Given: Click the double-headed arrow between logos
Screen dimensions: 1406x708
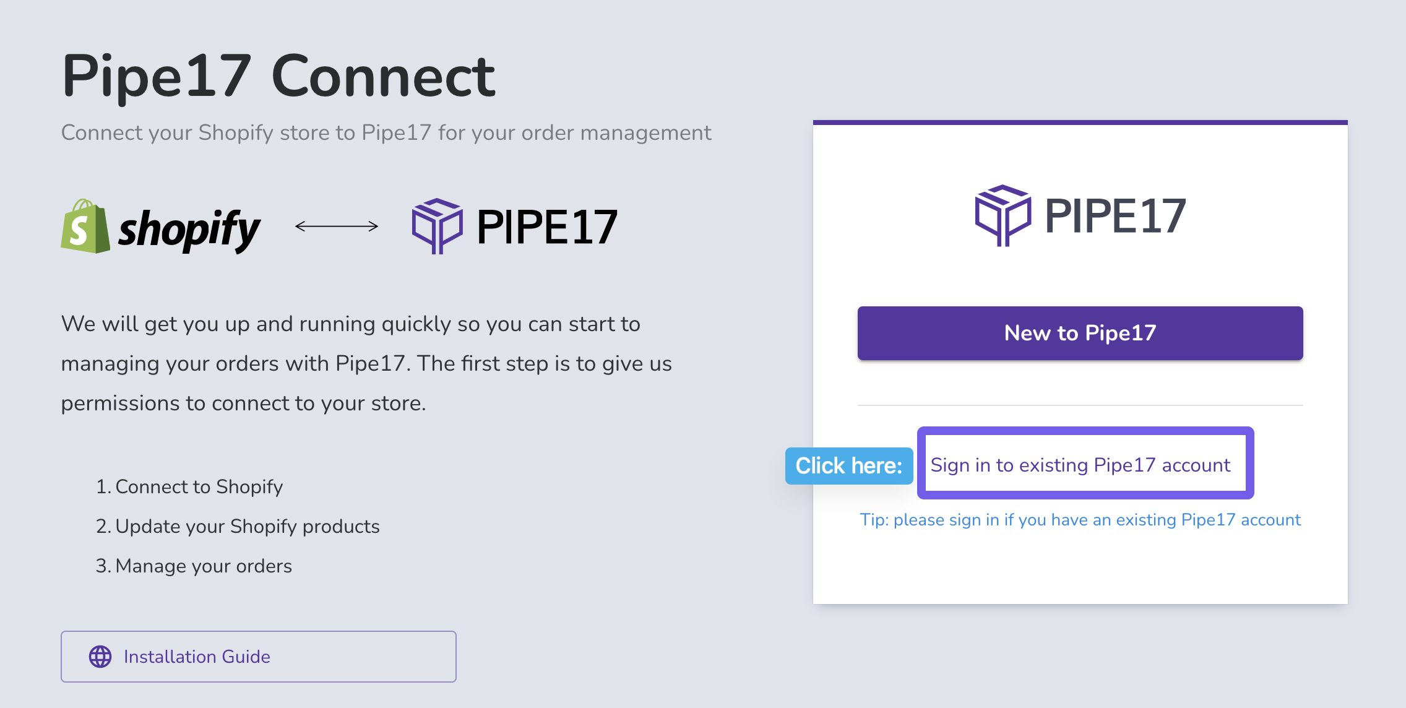Looking at the screenshot, I should click(x=337, y=227).
